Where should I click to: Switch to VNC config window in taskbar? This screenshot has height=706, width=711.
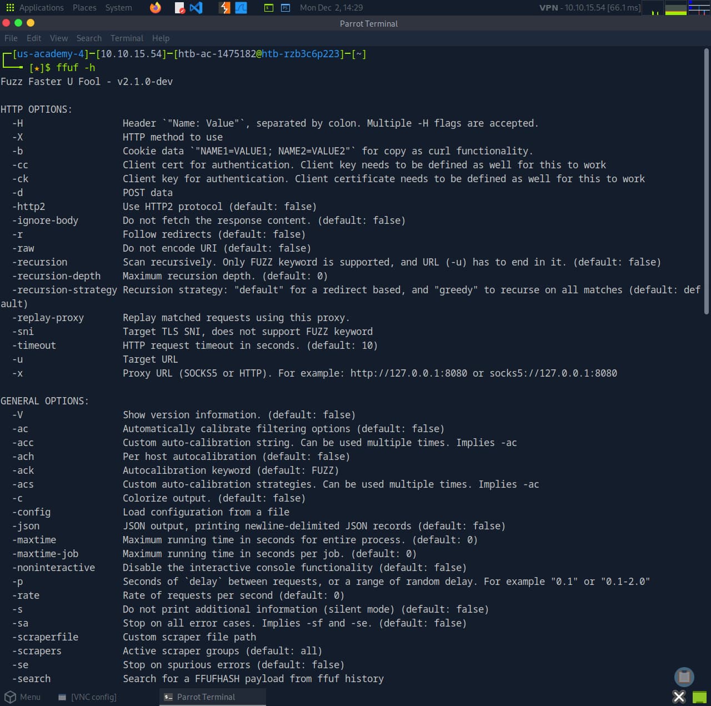(x=88, y=697)
